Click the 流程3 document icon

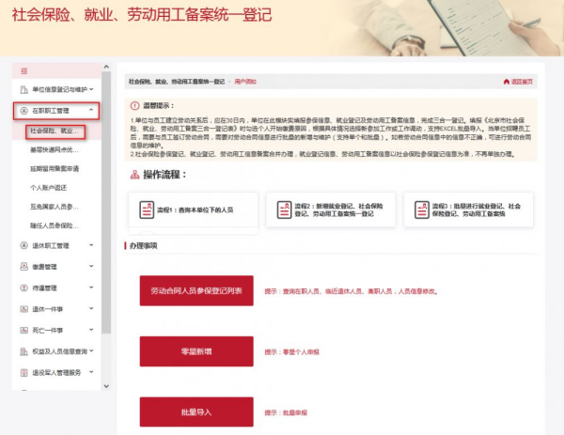pyautogui.click(x=417, y=210)
